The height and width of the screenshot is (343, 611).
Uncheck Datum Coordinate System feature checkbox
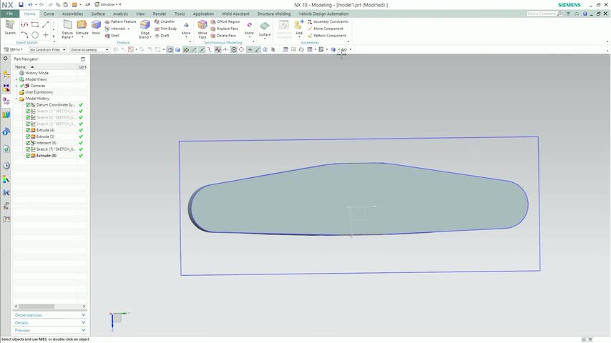(x=28, y=105)
